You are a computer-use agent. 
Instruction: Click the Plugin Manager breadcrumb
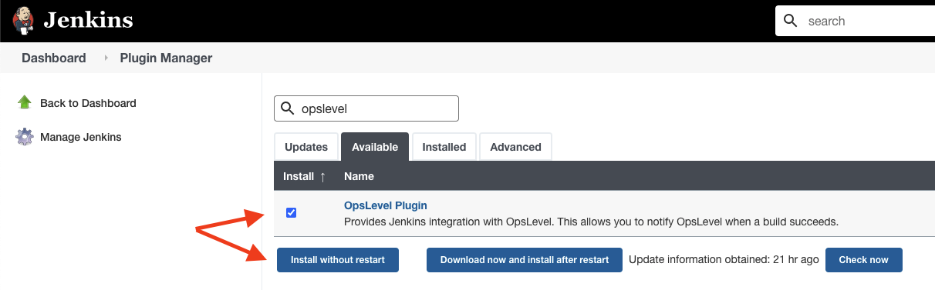(x=166, y=58)
